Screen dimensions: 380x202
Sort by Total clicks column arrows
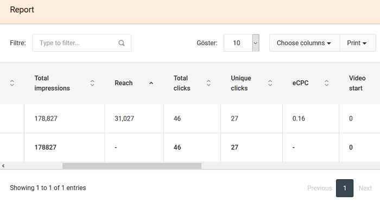point(208,83)
